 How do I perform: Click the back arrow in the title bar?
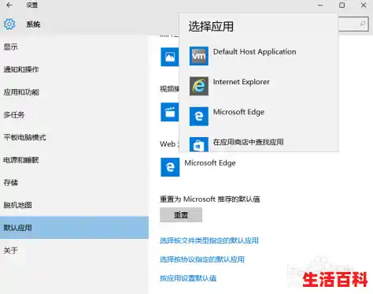pos(9,5)
